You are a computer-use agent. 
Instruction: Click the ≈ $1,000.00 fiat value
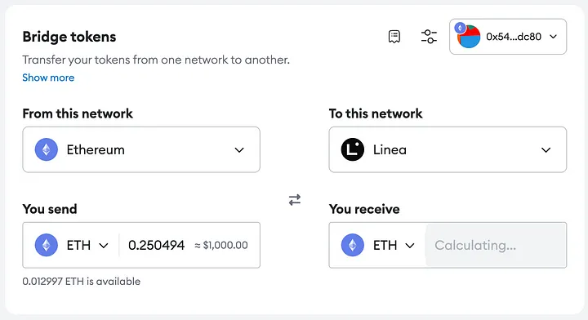pyautogui.click(x=220, y=245)
